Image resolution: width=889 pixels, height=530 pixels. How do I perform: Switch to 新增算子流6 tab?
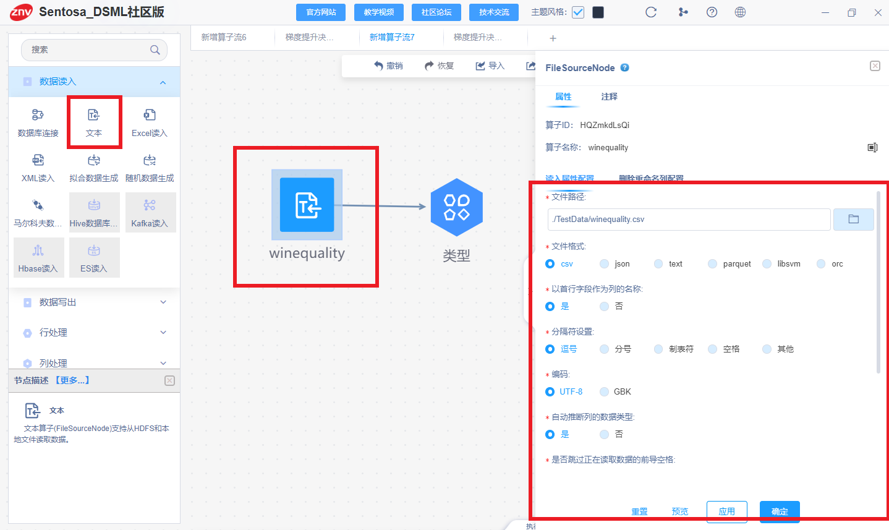coord(224,37)
